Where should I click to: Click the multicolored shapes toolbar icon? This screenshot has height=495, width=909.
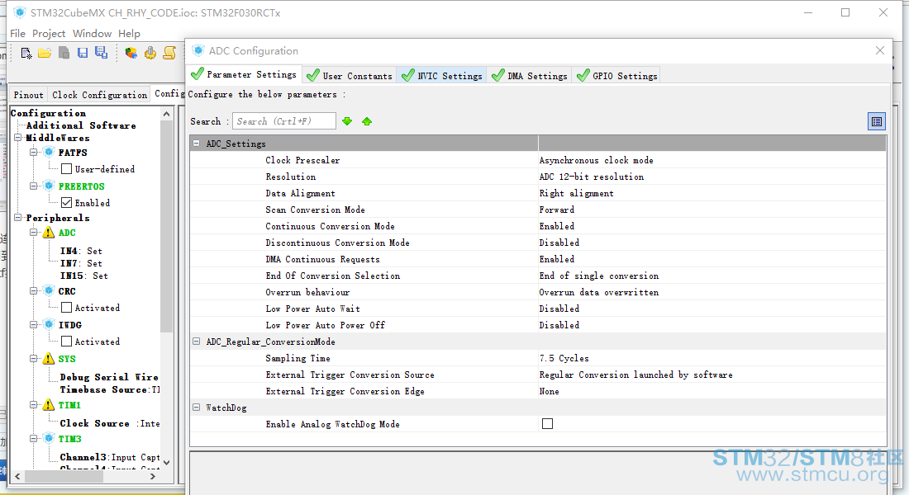(131, 54)
